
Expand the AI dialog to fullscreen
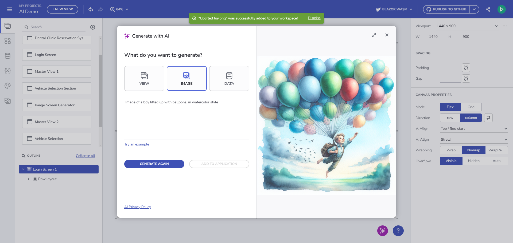(x=374, y=35)
